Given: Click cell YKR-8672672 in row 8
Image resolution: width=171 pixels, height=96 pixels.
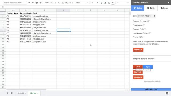Looking at the screenshot, I should coord(26,33).
